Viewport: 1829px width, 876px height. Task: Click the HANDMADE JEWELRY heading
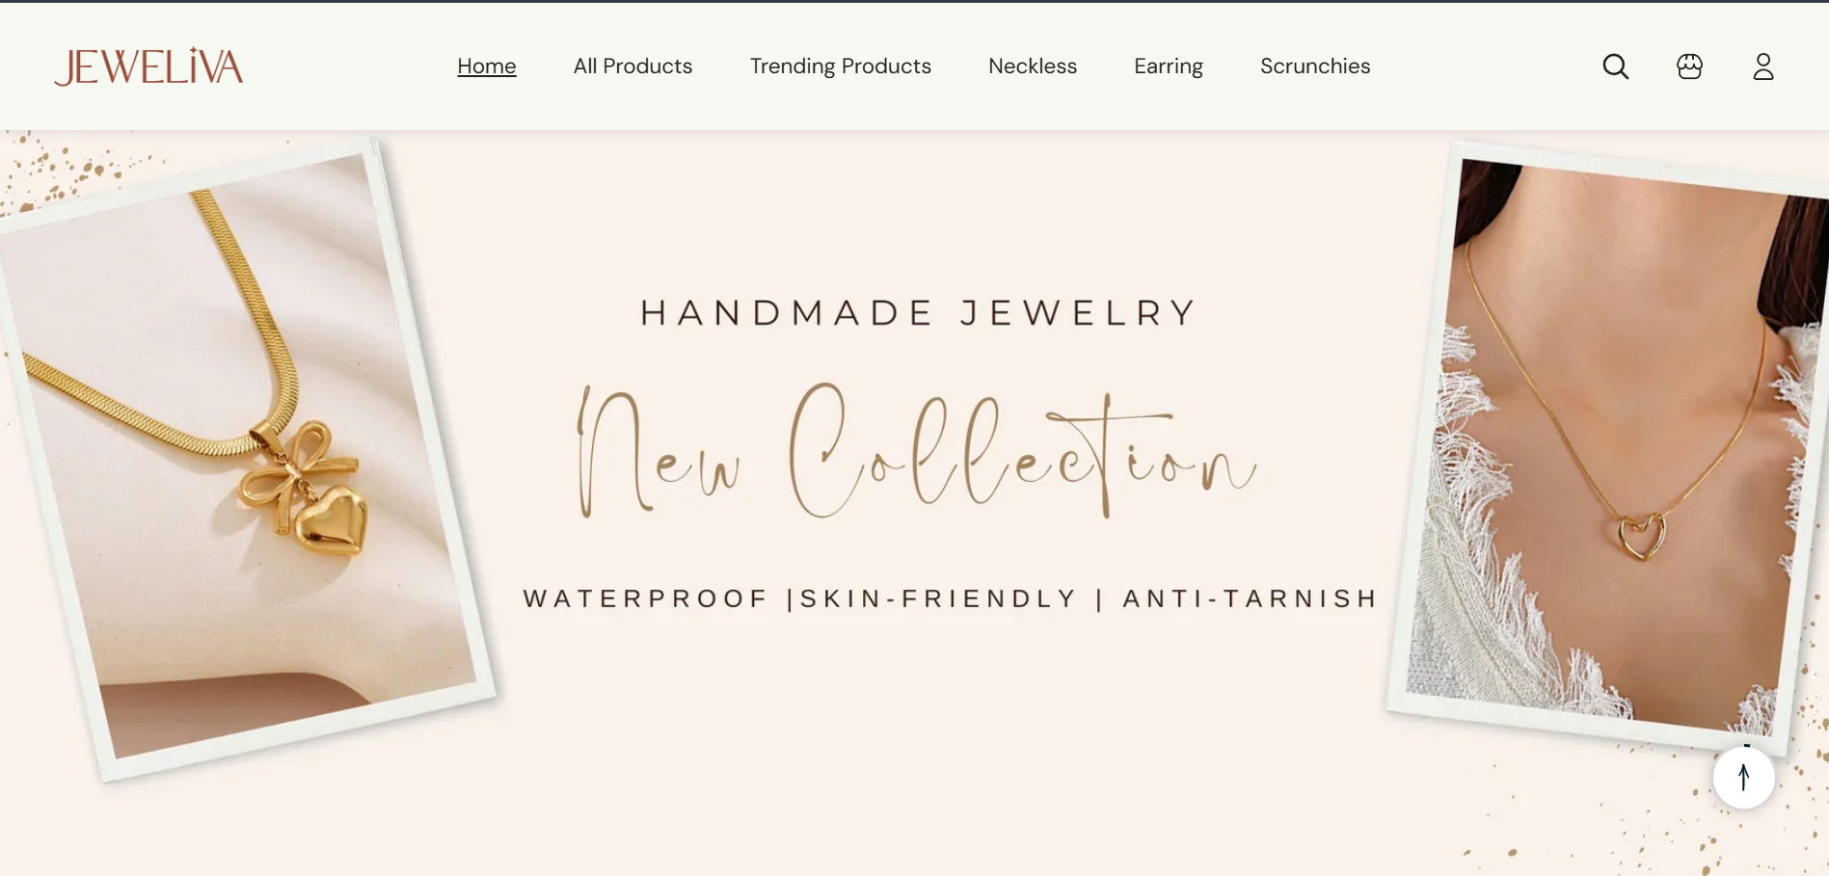coord(919,313)
